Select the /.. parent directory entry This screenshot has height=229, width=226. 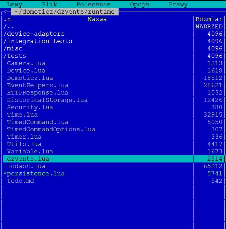click(x=9, y=27)
